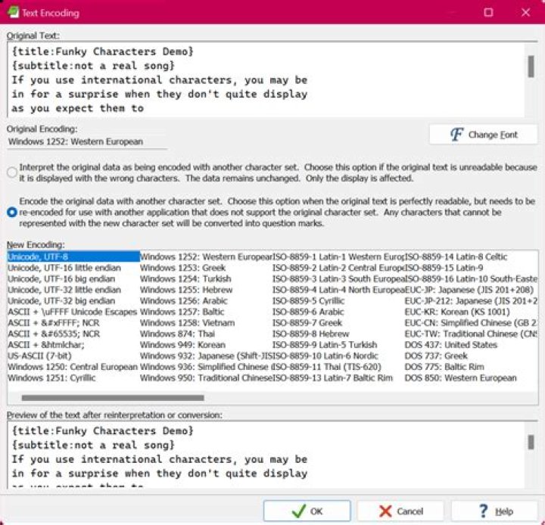Screen dimensions: 545x525
Task: Select Windows 950: Traditional Chinese
Action: [x=206, y=378]
